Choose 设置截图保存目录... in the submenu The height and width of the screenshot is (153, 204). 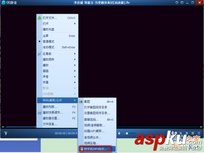point(97,113)
